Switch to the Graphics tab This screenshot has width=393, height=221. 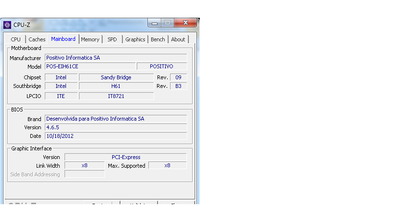[135, 39]
